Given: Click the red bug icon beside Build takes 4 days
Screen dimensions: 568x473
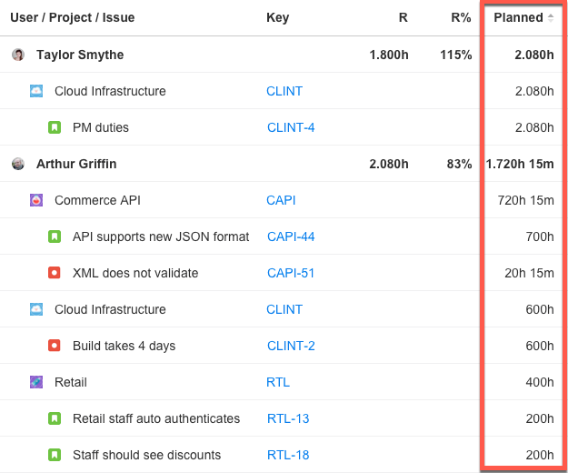Looking at the screenshot, I should click(55, 346).
